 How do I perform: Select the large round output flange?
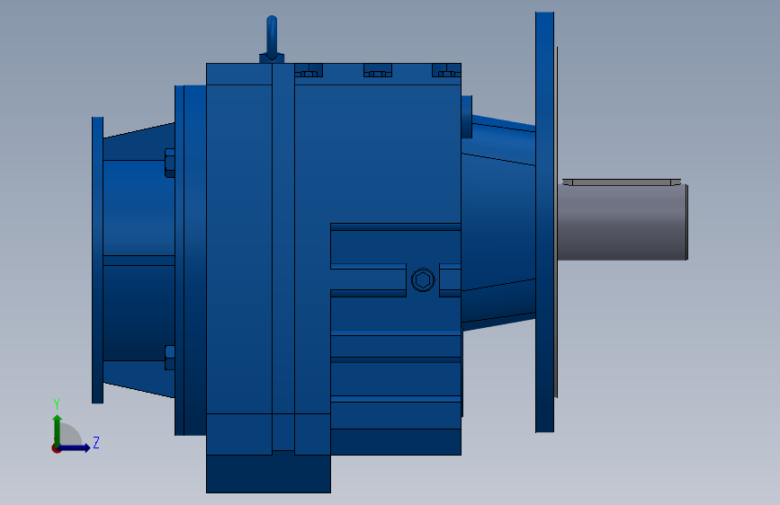pyautogui.click(x=544, y=222)
